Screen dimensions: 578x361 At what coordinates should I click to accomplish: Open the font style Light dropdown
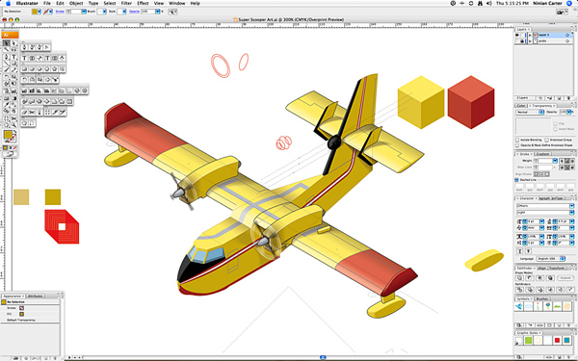pos(572,213)
